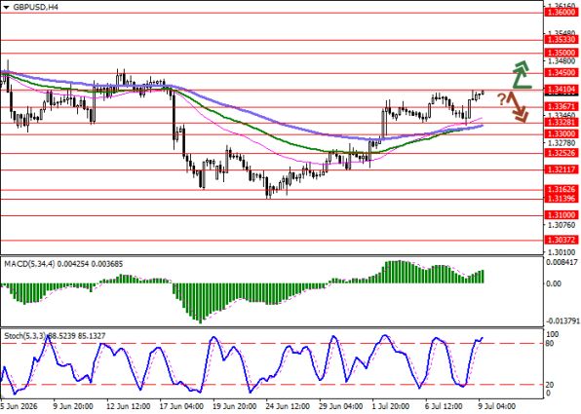Click the -0.013791 MACD scale value
Image resolution: width=581 pixels, height=414 pixels.
pos(562,320)
